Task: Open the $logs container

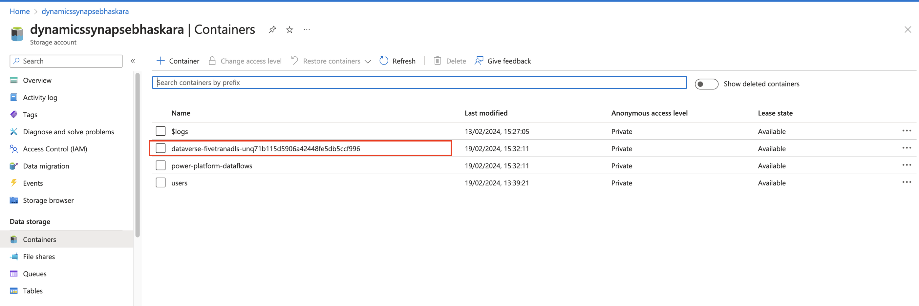Action: tap(180, 131)
